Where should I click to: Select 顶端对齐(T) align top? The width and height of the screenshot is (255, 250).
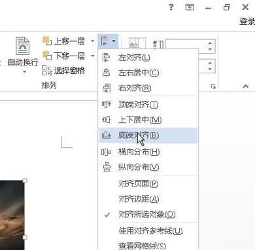pyautogui.click(x=148, y=105)
